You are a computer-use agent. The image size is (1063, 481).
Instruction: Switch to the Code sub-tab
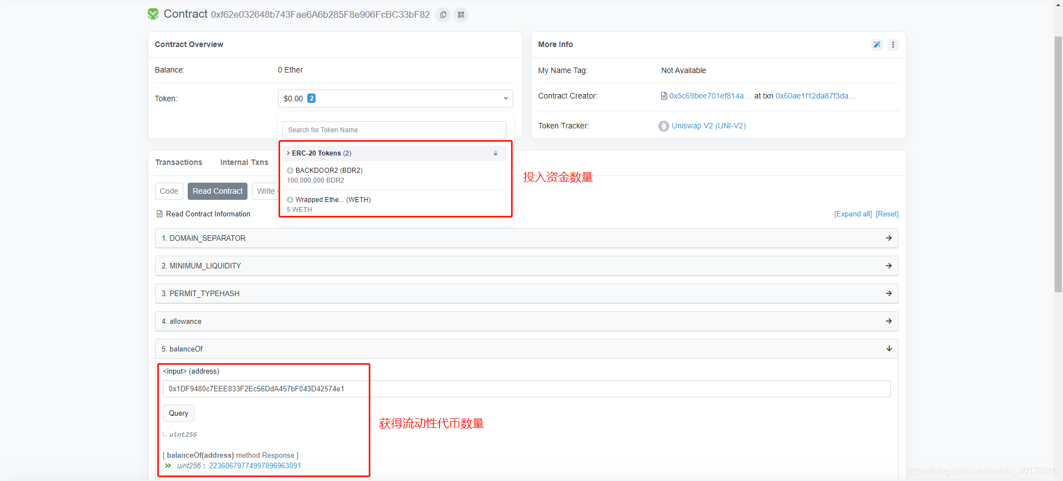(x=169, y=191)
